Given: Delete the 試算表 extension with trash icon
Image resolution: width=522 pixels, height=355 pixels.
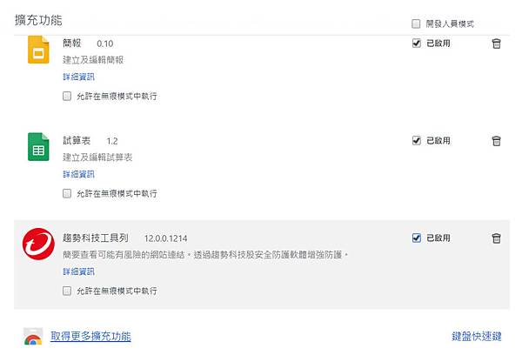Looking at the screenshot, I should point(496,140).
